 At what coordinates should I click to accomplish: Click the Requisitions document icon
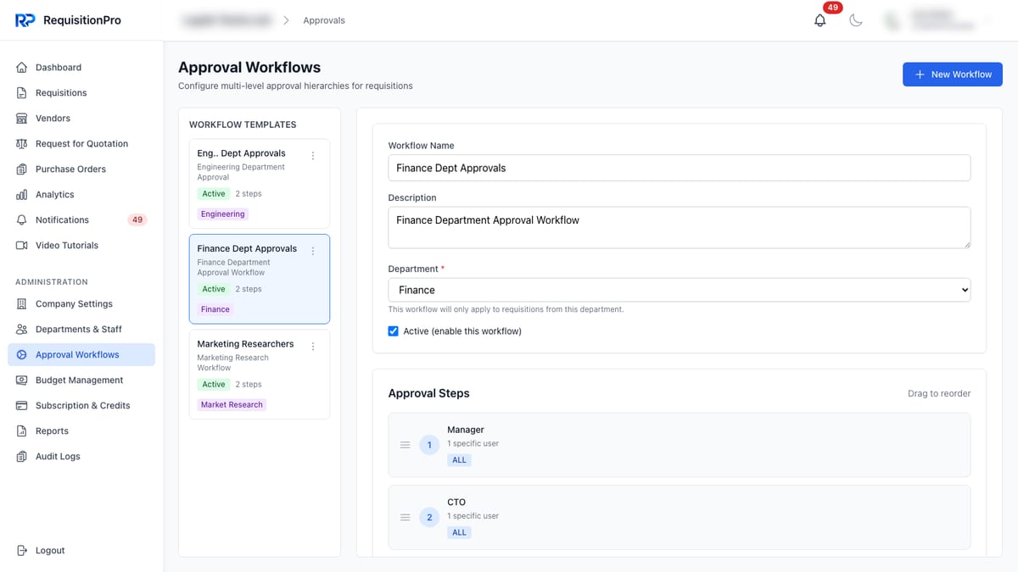[22, 92]
